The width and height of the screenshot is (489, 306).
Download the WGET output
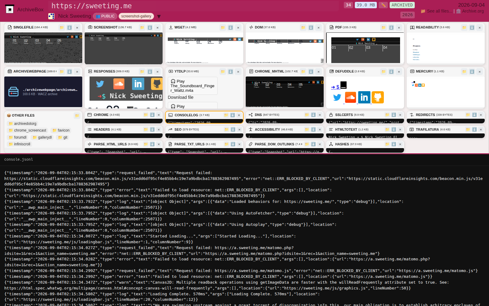tap(230, 28)
